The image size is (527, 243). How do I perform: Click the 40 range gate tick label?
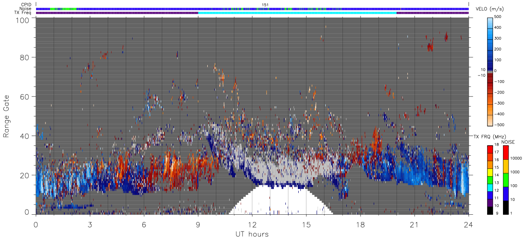coord(25,136)
